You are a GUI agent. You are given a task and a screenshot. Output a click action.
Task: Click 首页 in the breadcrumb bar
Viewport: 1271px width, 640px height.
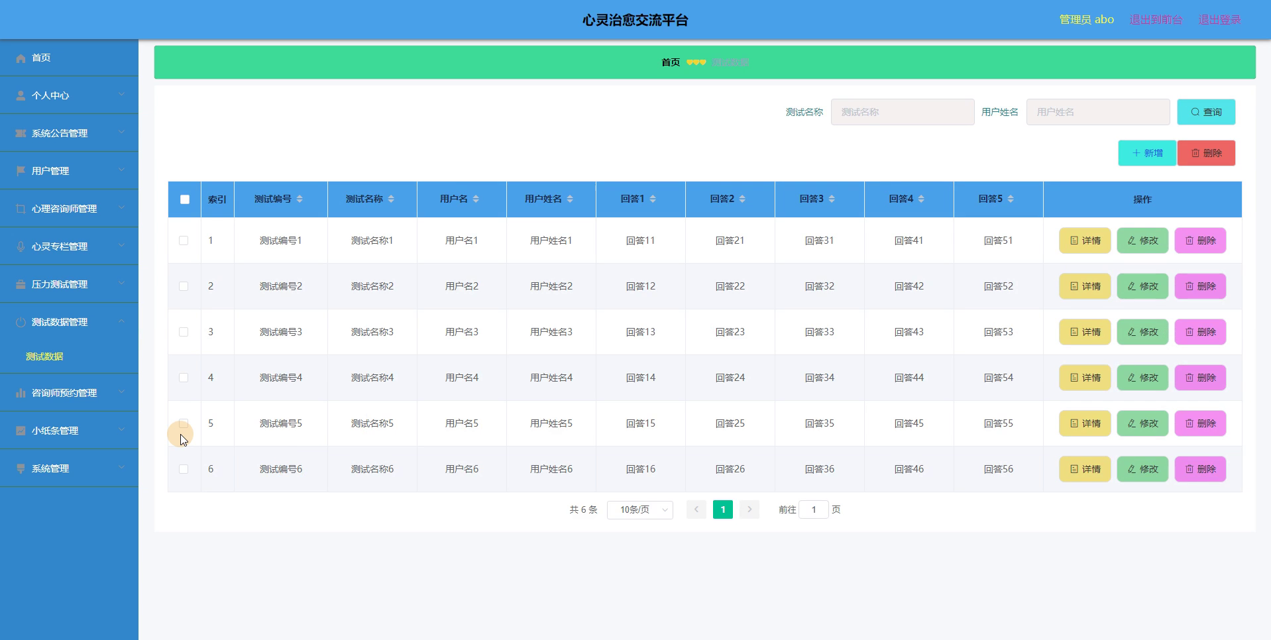pos(671,62)
